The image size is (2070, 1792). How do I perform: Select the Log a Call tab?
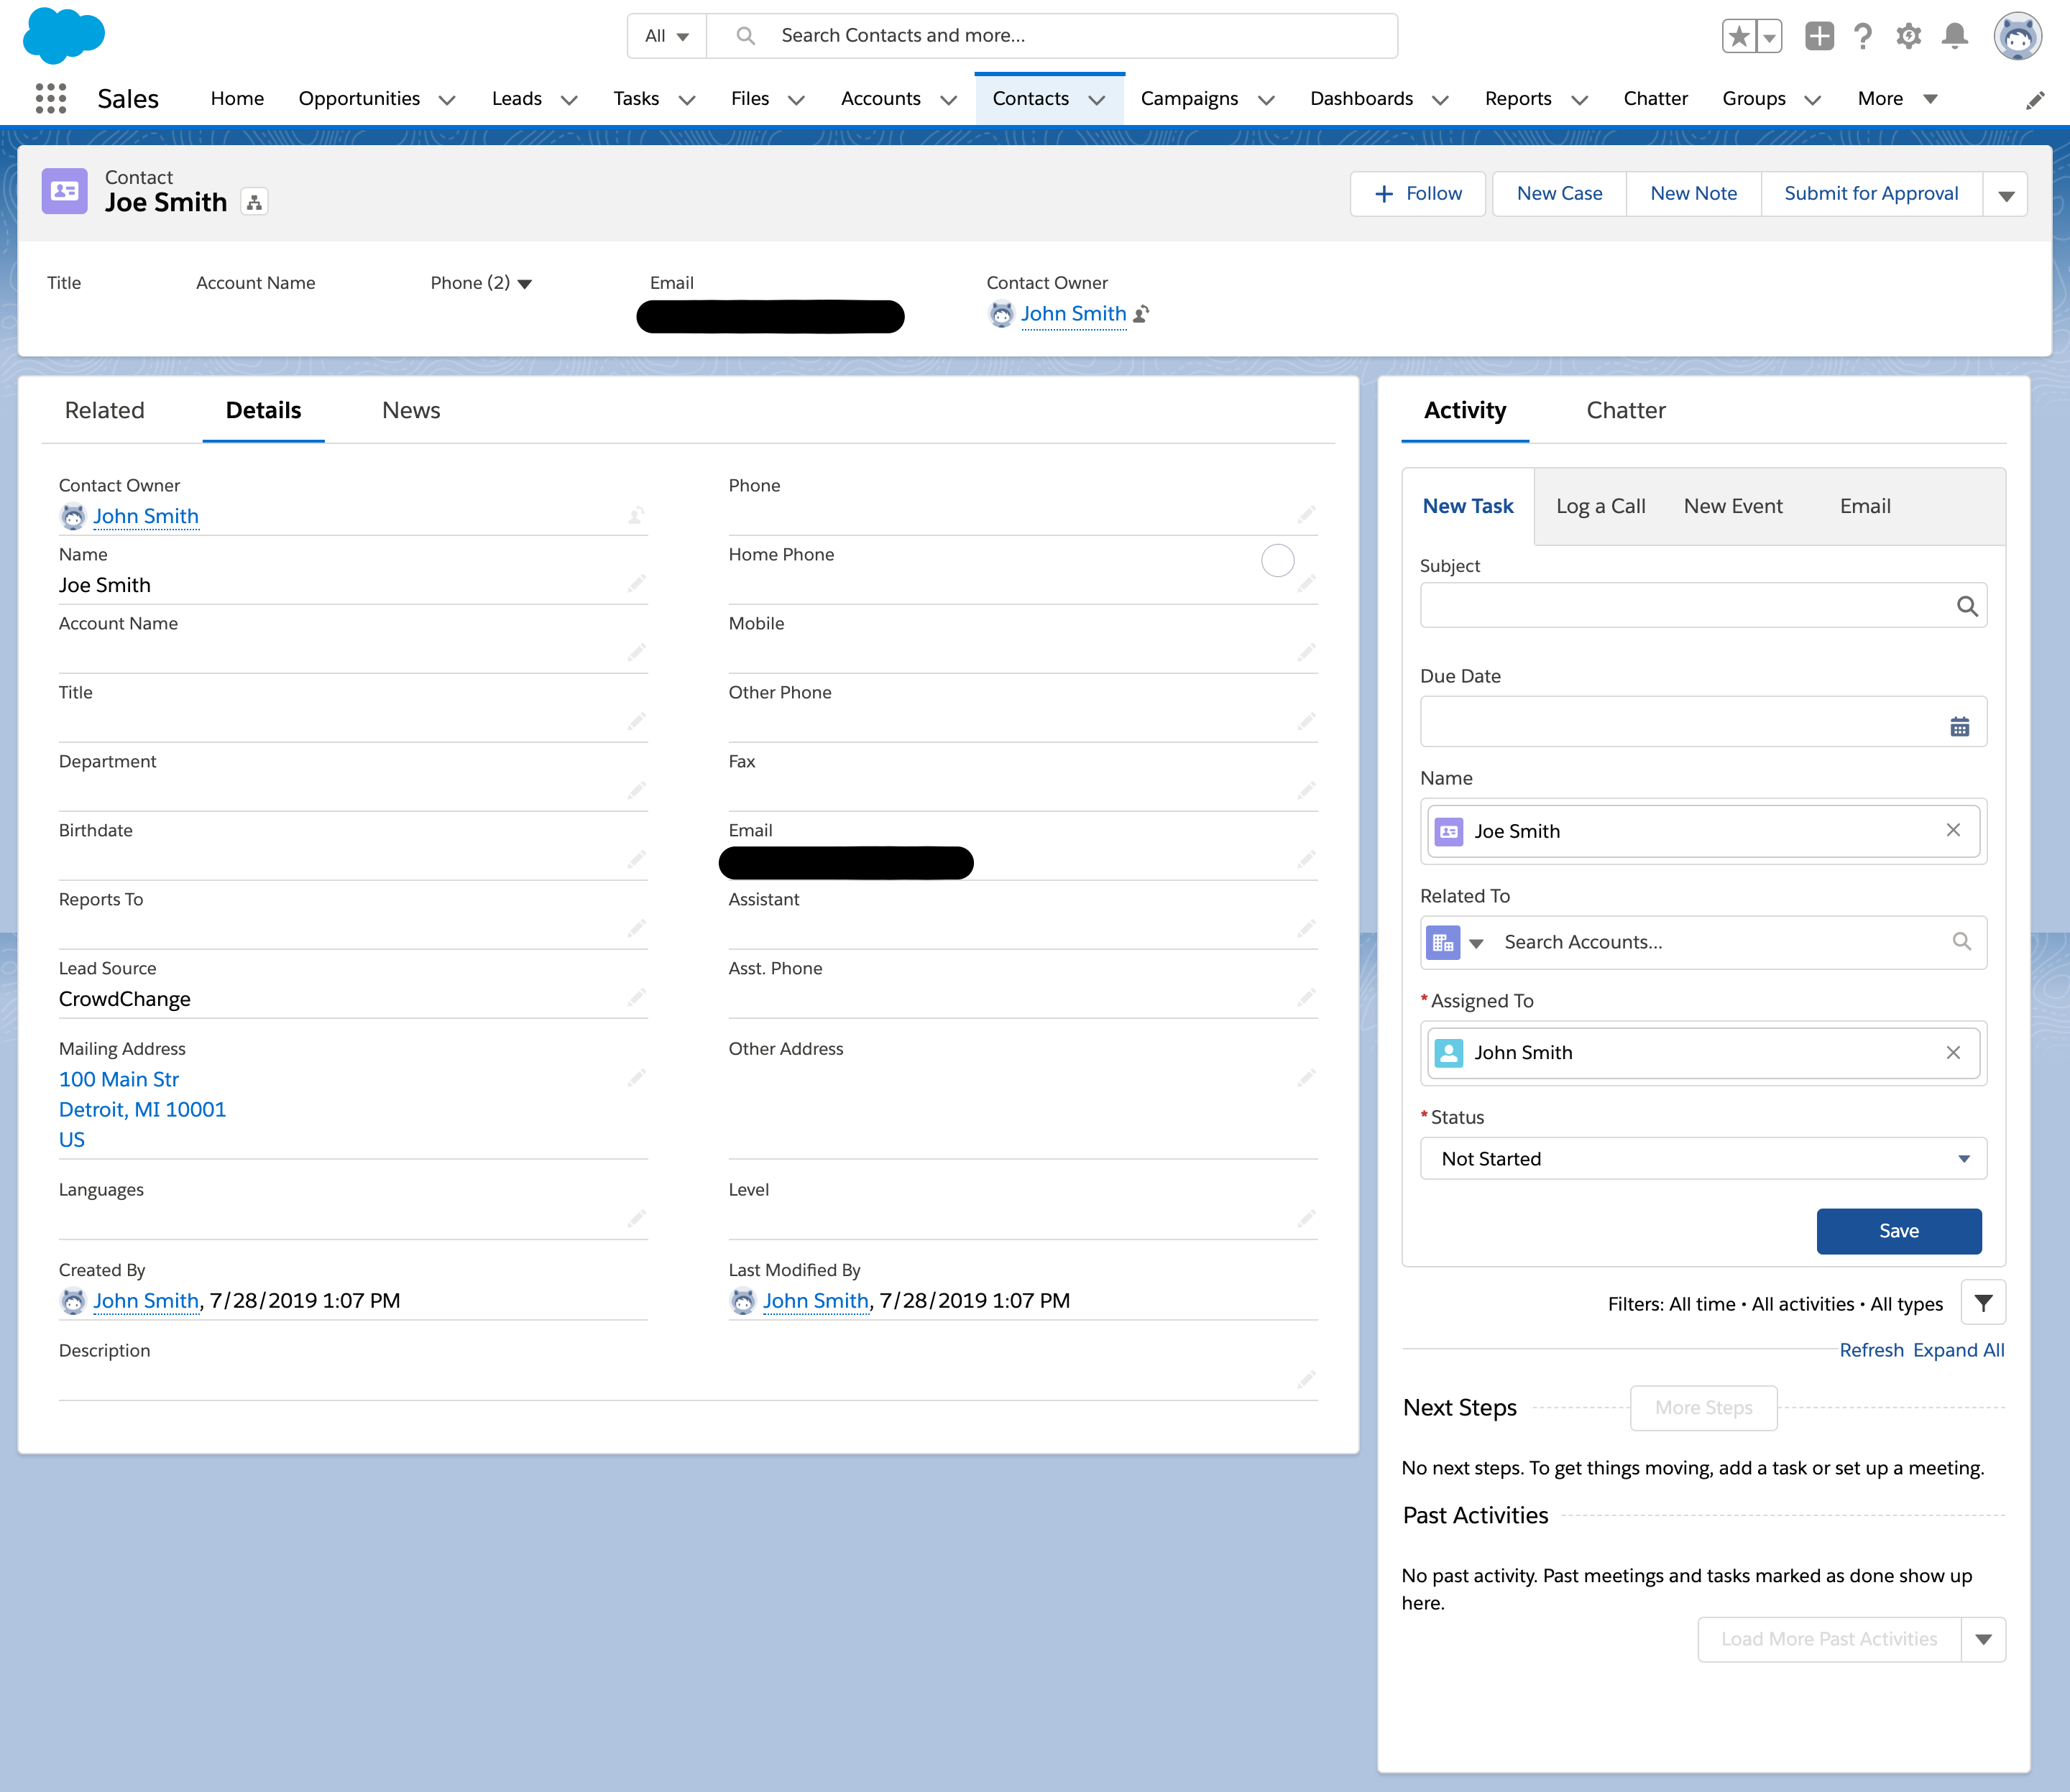[1600, 506]
